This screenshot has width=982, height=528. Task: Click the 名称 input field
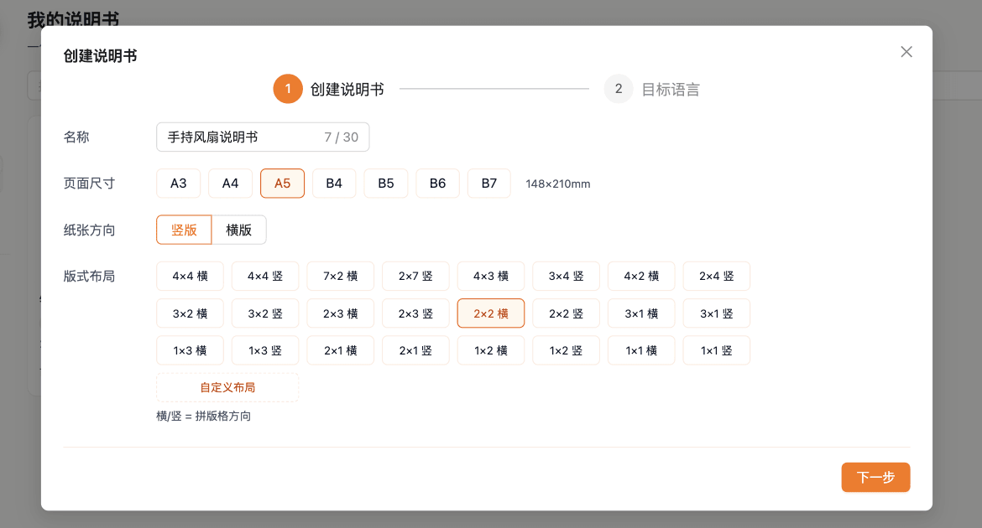263,137
